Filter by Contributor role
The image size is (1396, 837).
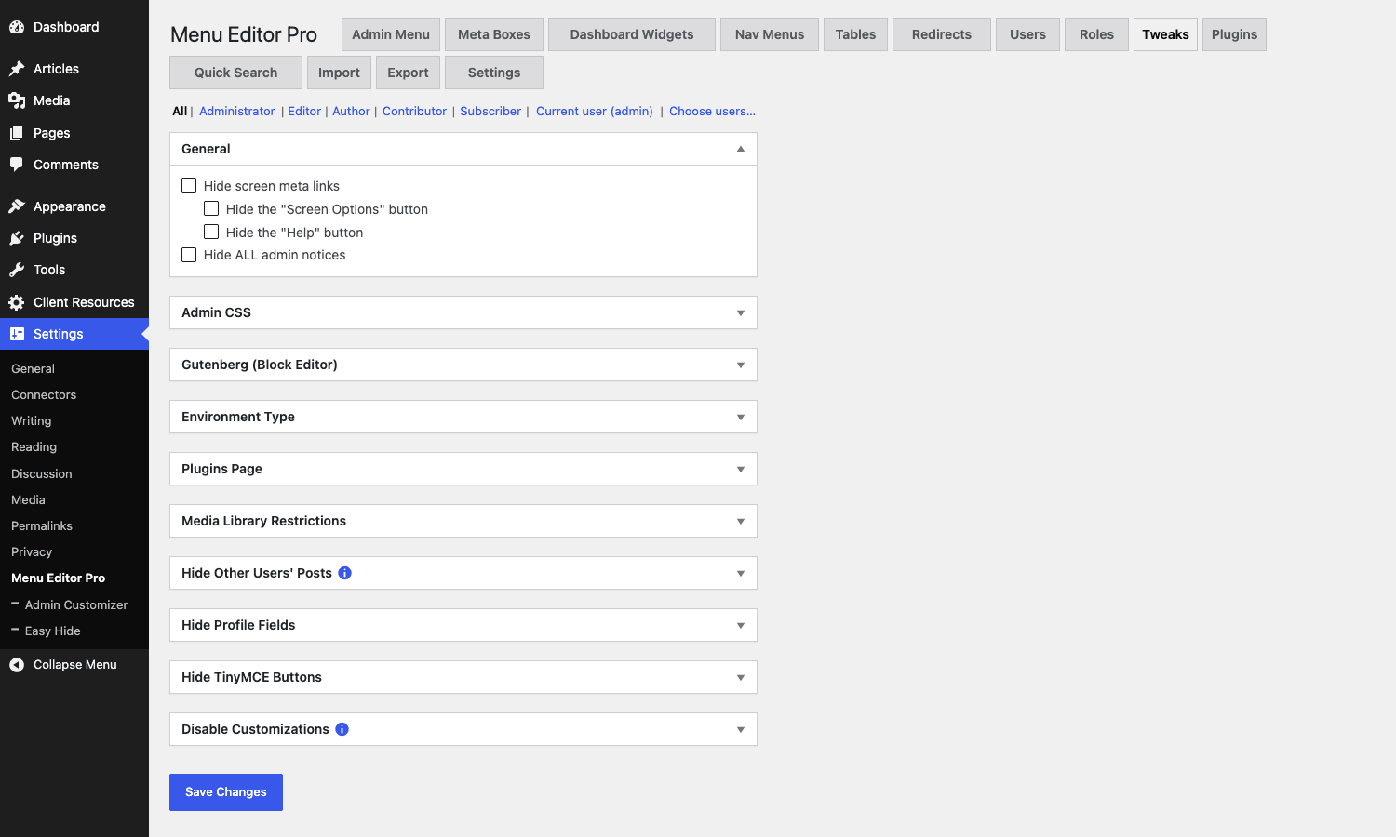pos(414,111)
